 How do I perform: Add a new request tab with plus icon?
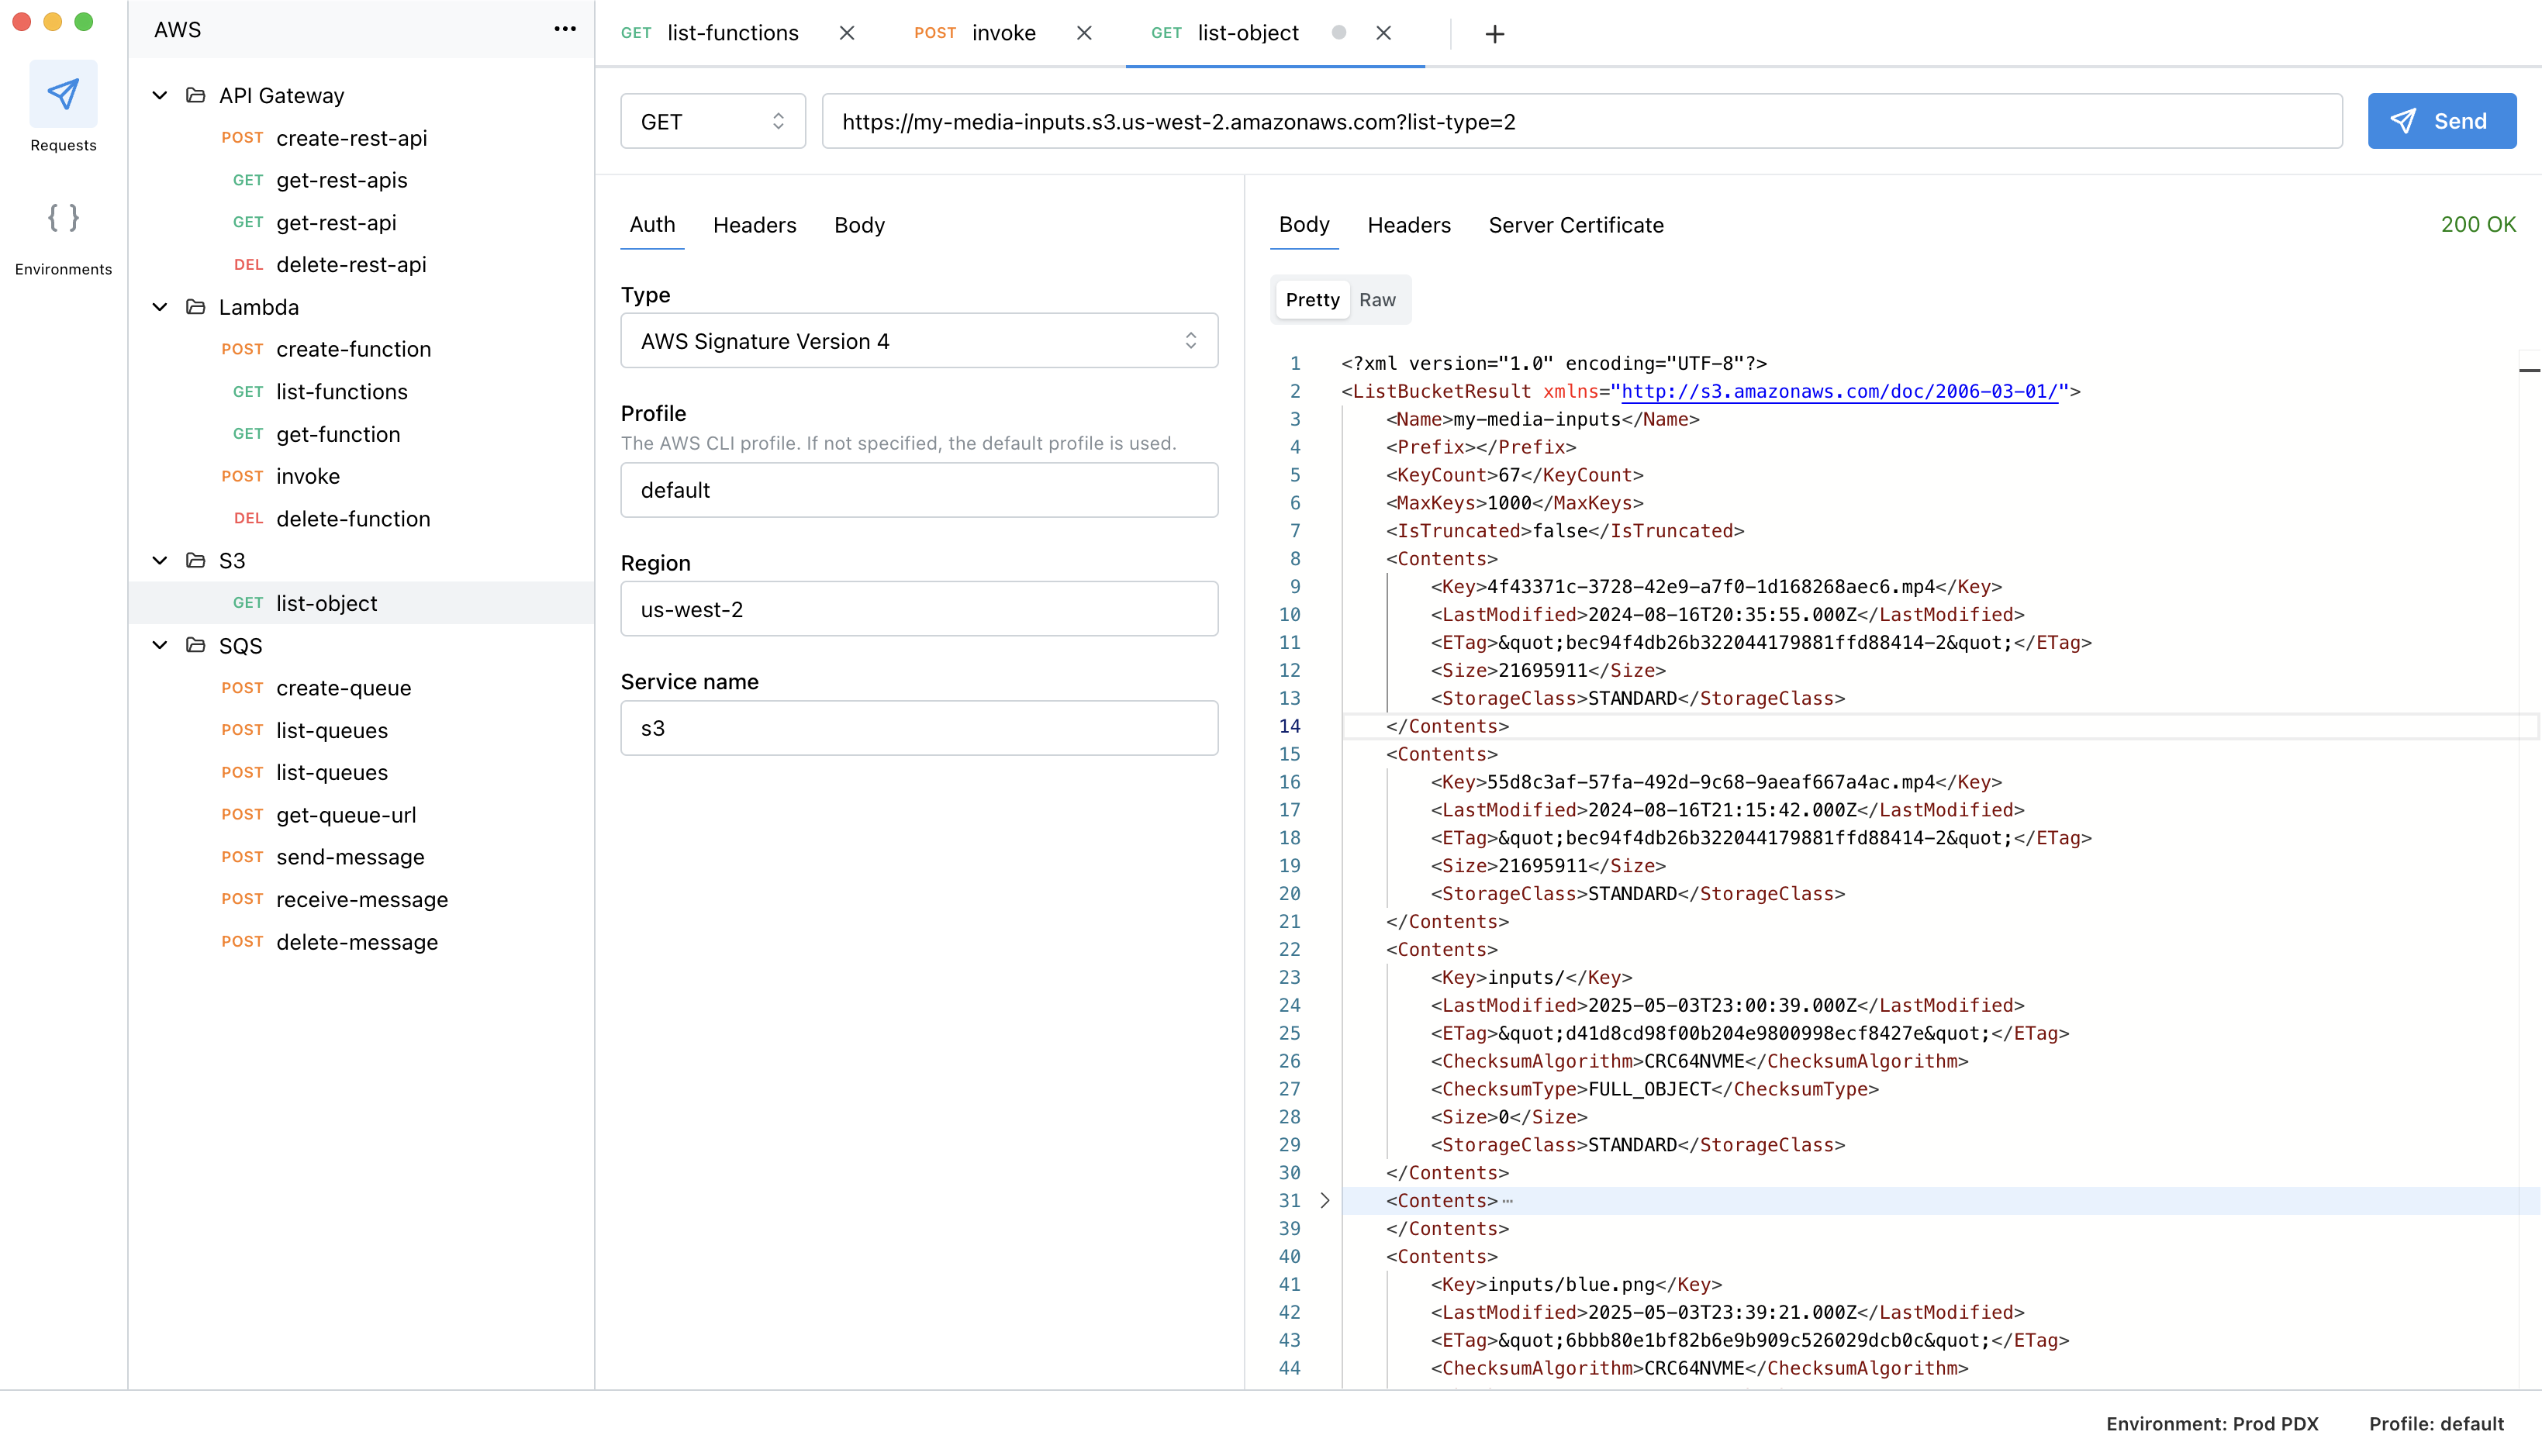click(x=1495, y=34)
